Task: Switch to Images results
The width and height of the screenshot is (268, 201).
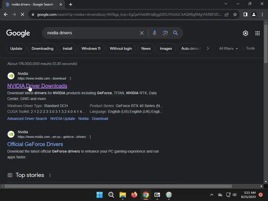Action: 166,48
